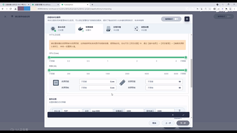
Task: Click the dialog scrollbar down arrow
Action: point(192,118)
